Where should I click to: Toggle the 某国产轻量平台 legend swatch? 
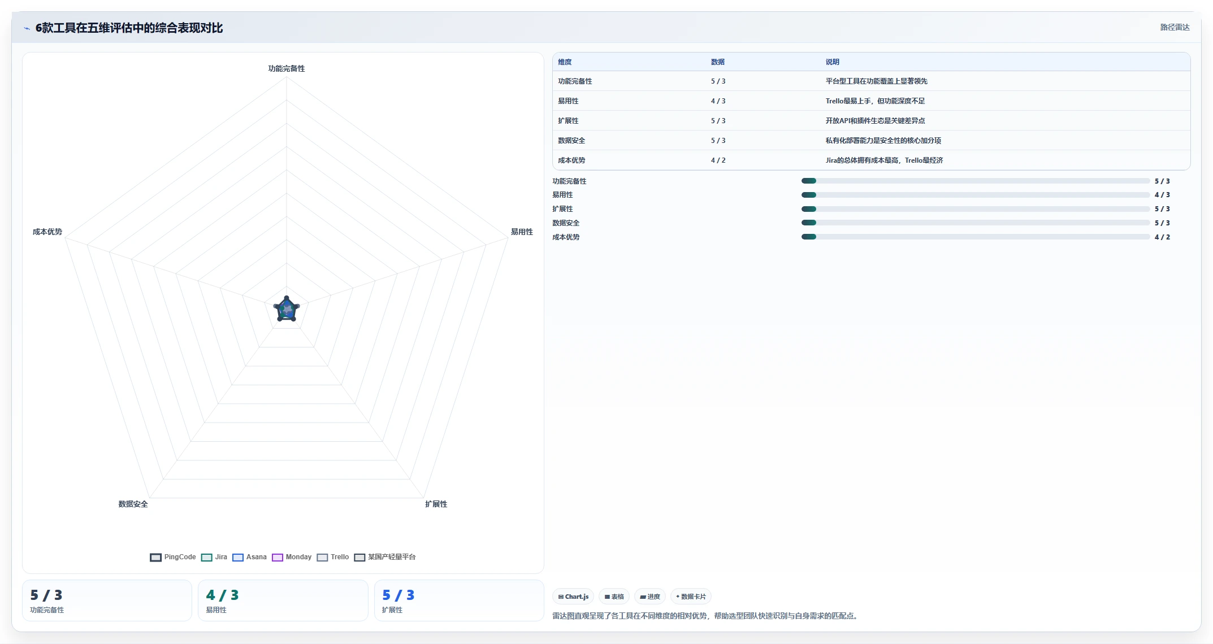click(359, 557)
